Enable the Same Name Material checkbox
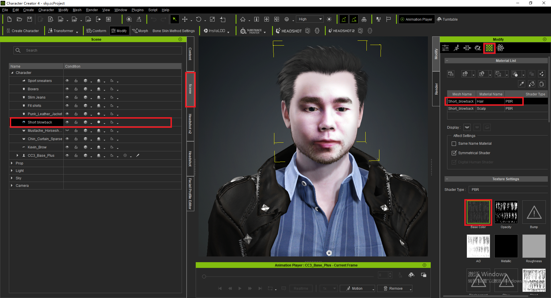The image size is (551, 298). 454,144
